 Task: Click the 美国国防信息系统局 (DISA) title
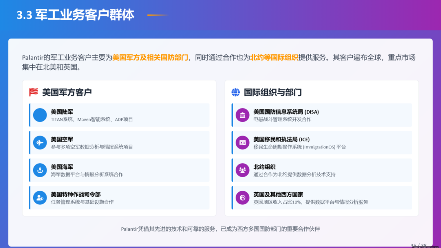coord(286,112)
